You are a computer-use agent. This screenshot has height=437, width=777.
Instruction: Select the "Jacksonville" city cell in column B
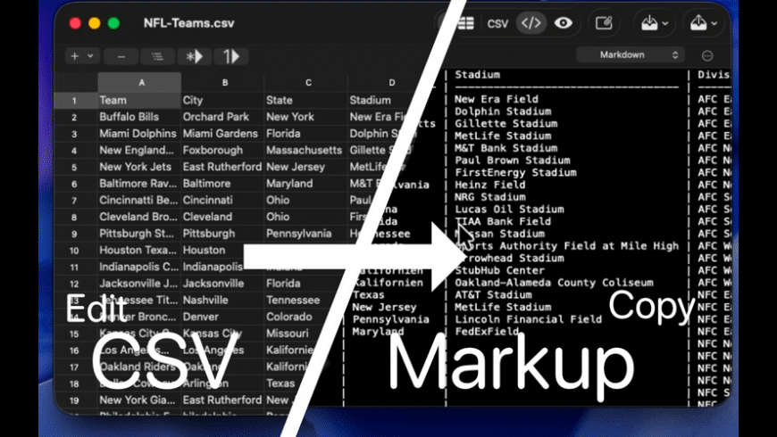click(222, 284)
